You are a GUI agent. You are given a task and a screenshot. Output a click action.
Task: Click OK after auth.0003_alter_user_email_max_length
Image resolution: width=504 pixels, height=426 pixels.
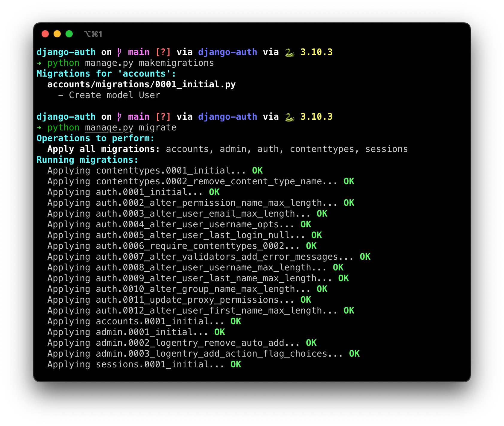point(322,214)
